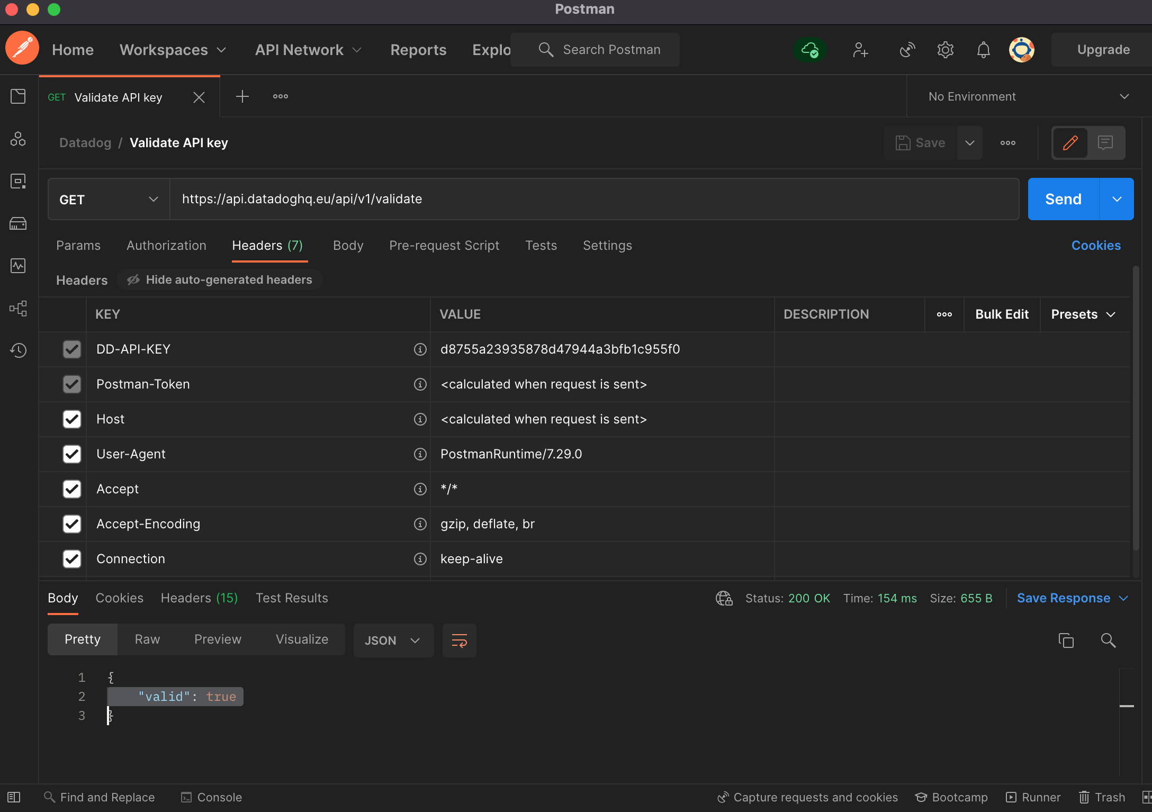The height and width of the screenshot is (812, 1152).
Task: Expand the No Environment selector
Action: coord(1029,96)
